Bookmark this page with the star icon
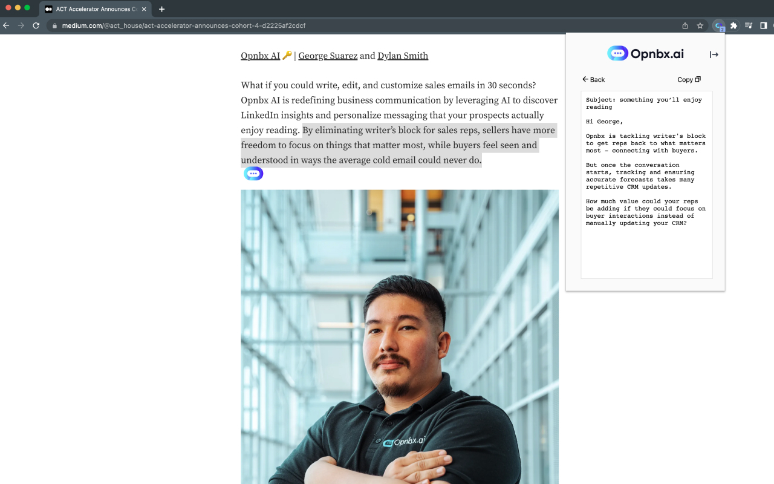This screenshot has width=774, height=484. (700, 25)
